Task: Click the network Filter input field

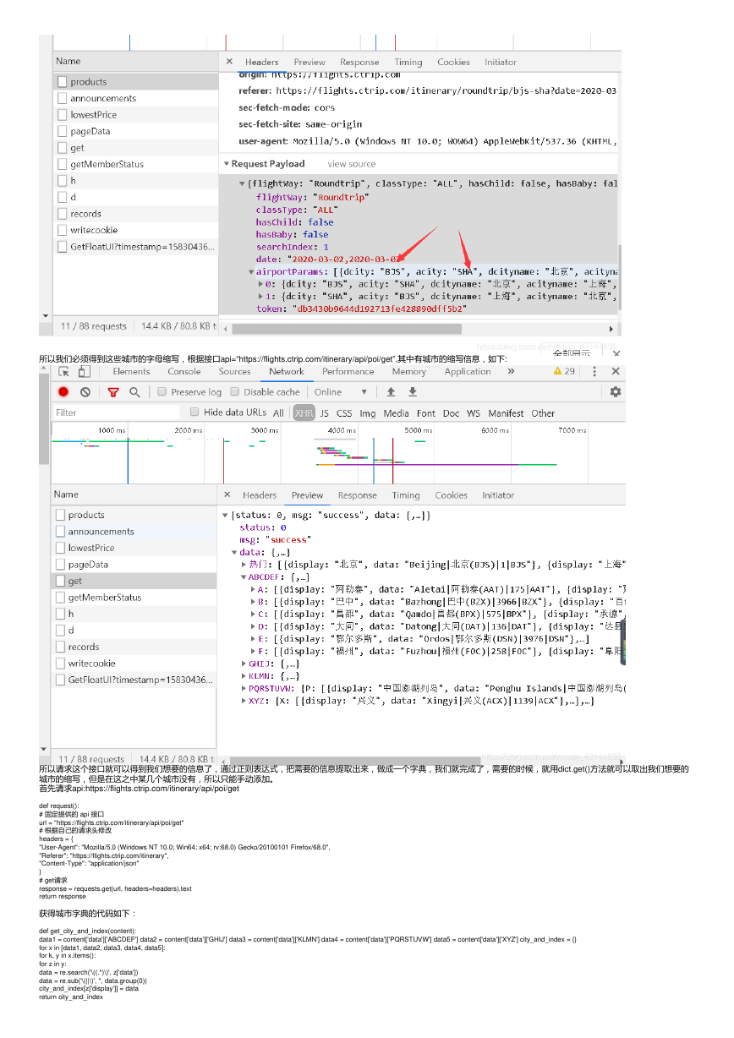Action: click(117, 412)
